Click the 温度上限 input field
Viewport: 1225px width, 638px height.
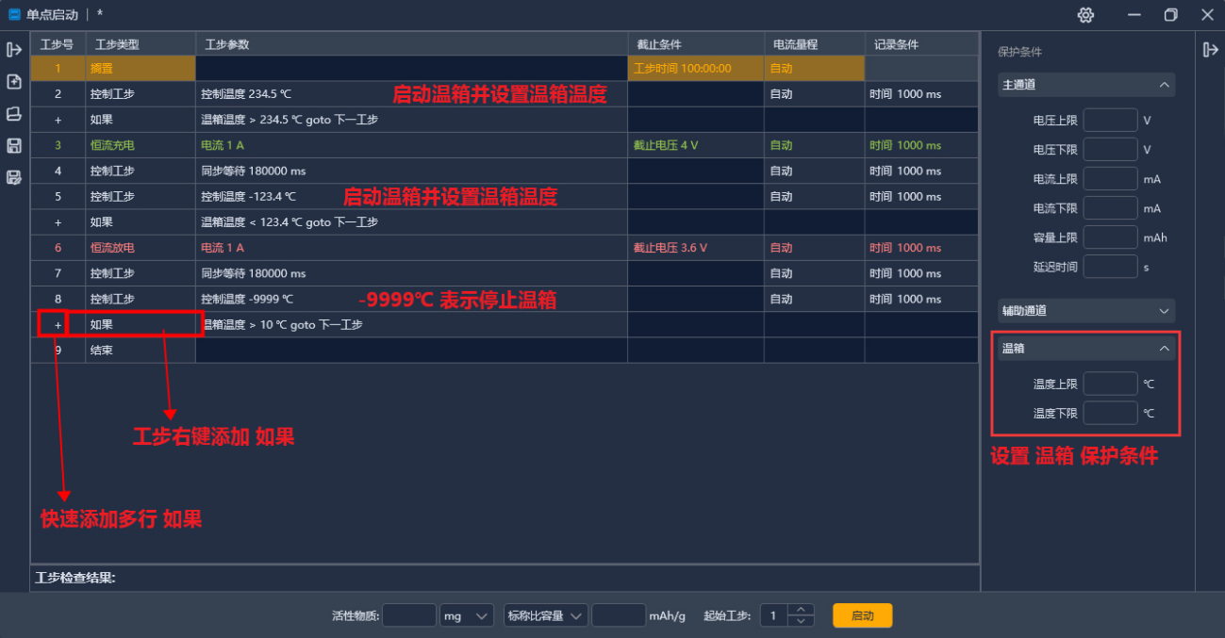coord(1110,383)
